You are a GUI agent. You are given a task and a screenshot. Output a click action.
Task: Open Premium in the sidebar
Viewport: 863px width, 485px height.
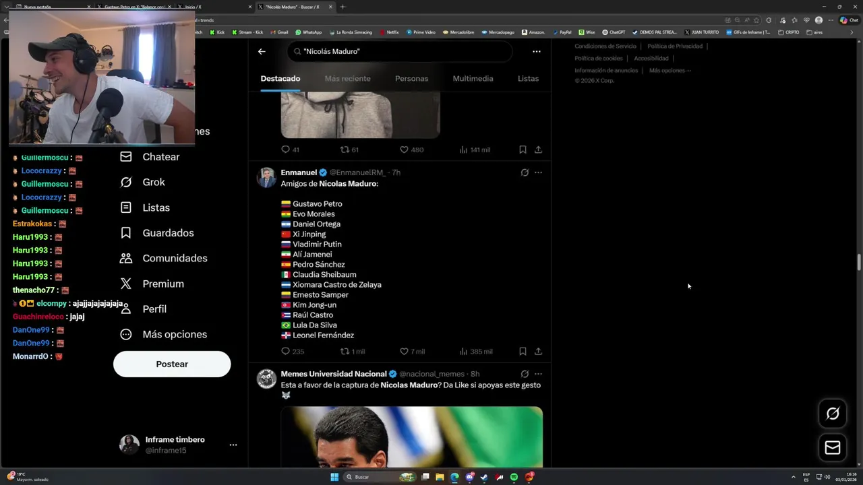click(x=152, y=284)
